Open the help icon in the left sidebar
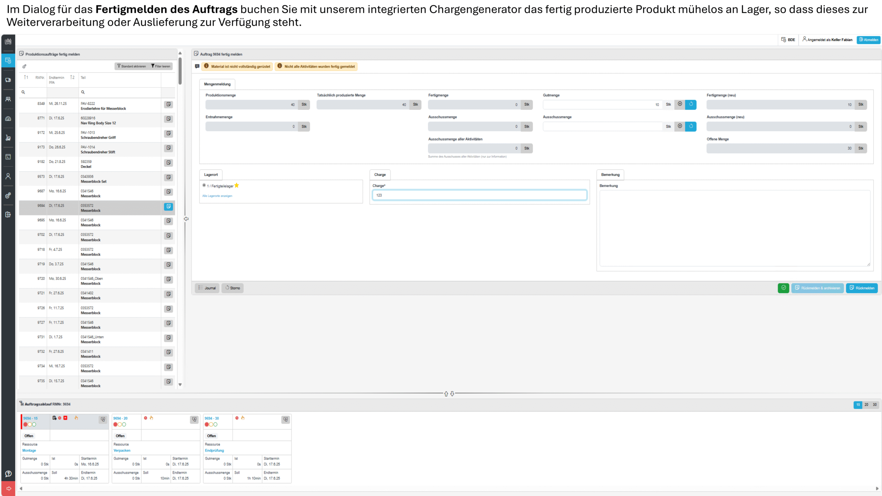Viewport: 882px width, 496px height. pos(8,474)
